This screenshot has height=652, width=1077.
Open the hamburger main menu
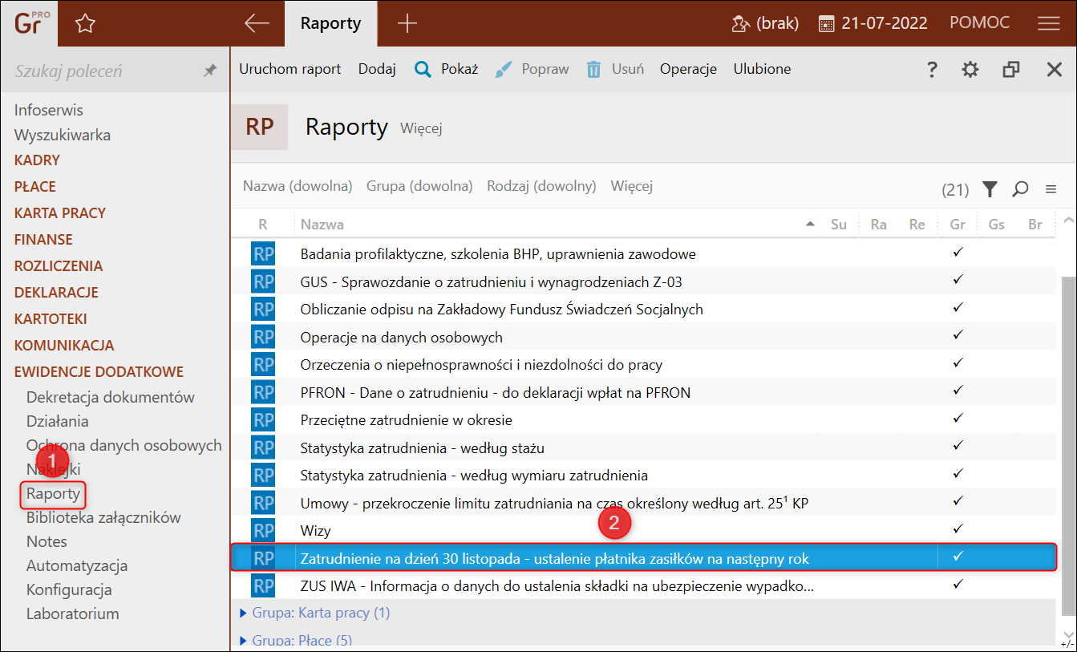[1048, 23]
